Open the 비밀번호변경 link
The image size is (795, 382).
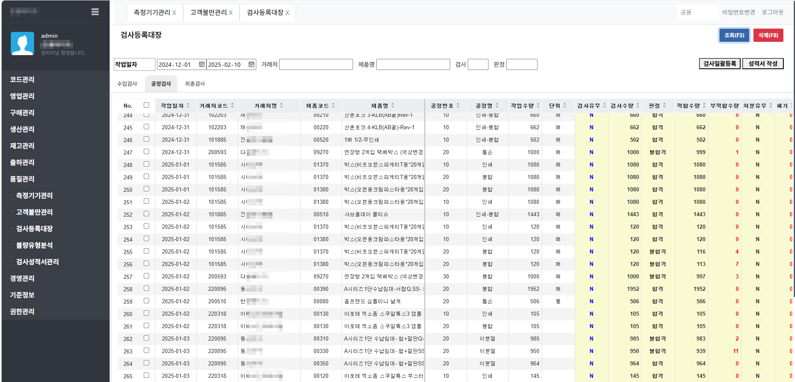(x=739, y=12)
